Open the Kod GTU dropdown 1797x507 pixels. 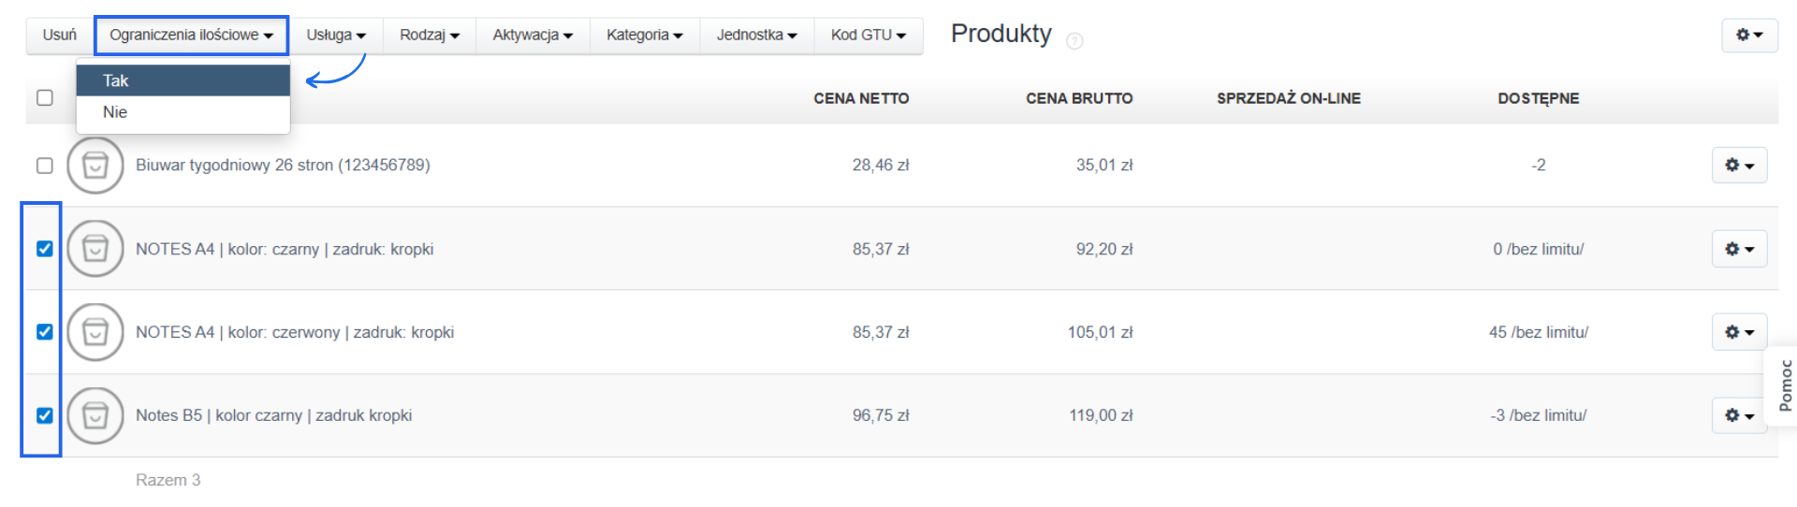pyautogui.click(x=868, y=35)
